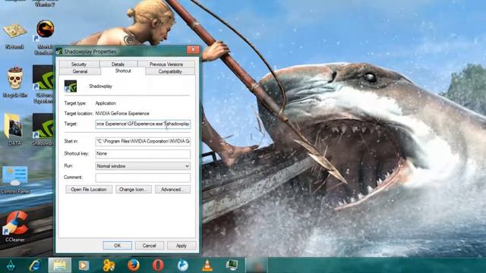This screenshot has width=486, height=273.
Task: Open the media player taskbar icon
Action: pos(84,265)
